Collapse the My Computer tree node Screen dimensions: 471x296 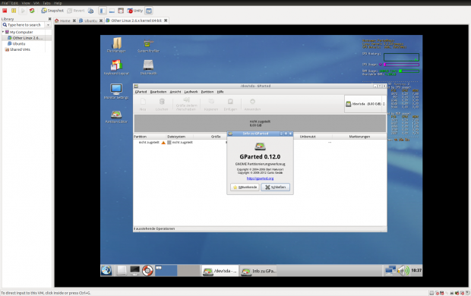click(x=3, y=32)
